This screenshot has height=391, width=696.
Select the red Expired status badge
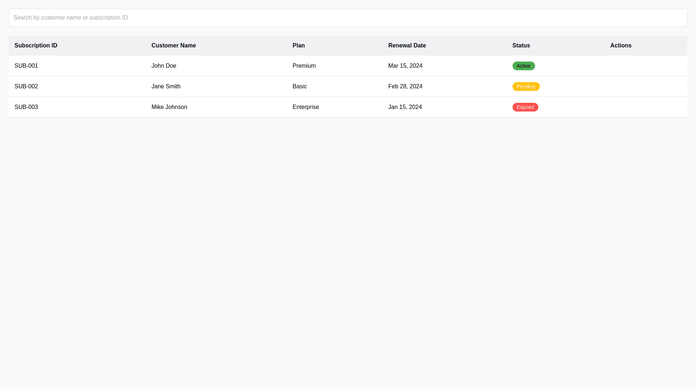click(525, 107)
